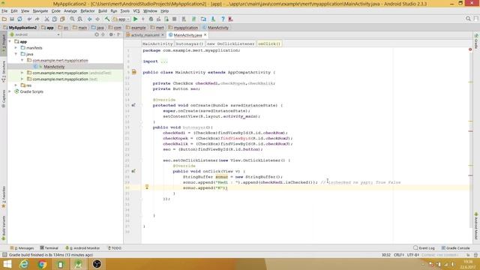Open the Edit menu
Image resolution: width=480 pixels, height=270 pixels.
[x=14, y=11]
